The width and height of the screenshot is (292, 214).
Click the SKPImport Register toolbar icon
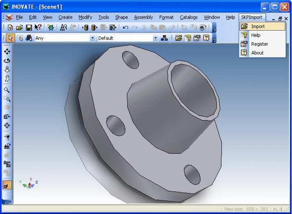point(197,38)
